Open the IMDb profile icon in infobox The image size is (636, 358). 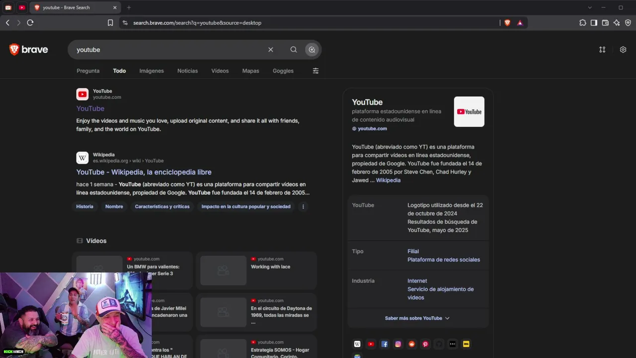pos(466,344)
